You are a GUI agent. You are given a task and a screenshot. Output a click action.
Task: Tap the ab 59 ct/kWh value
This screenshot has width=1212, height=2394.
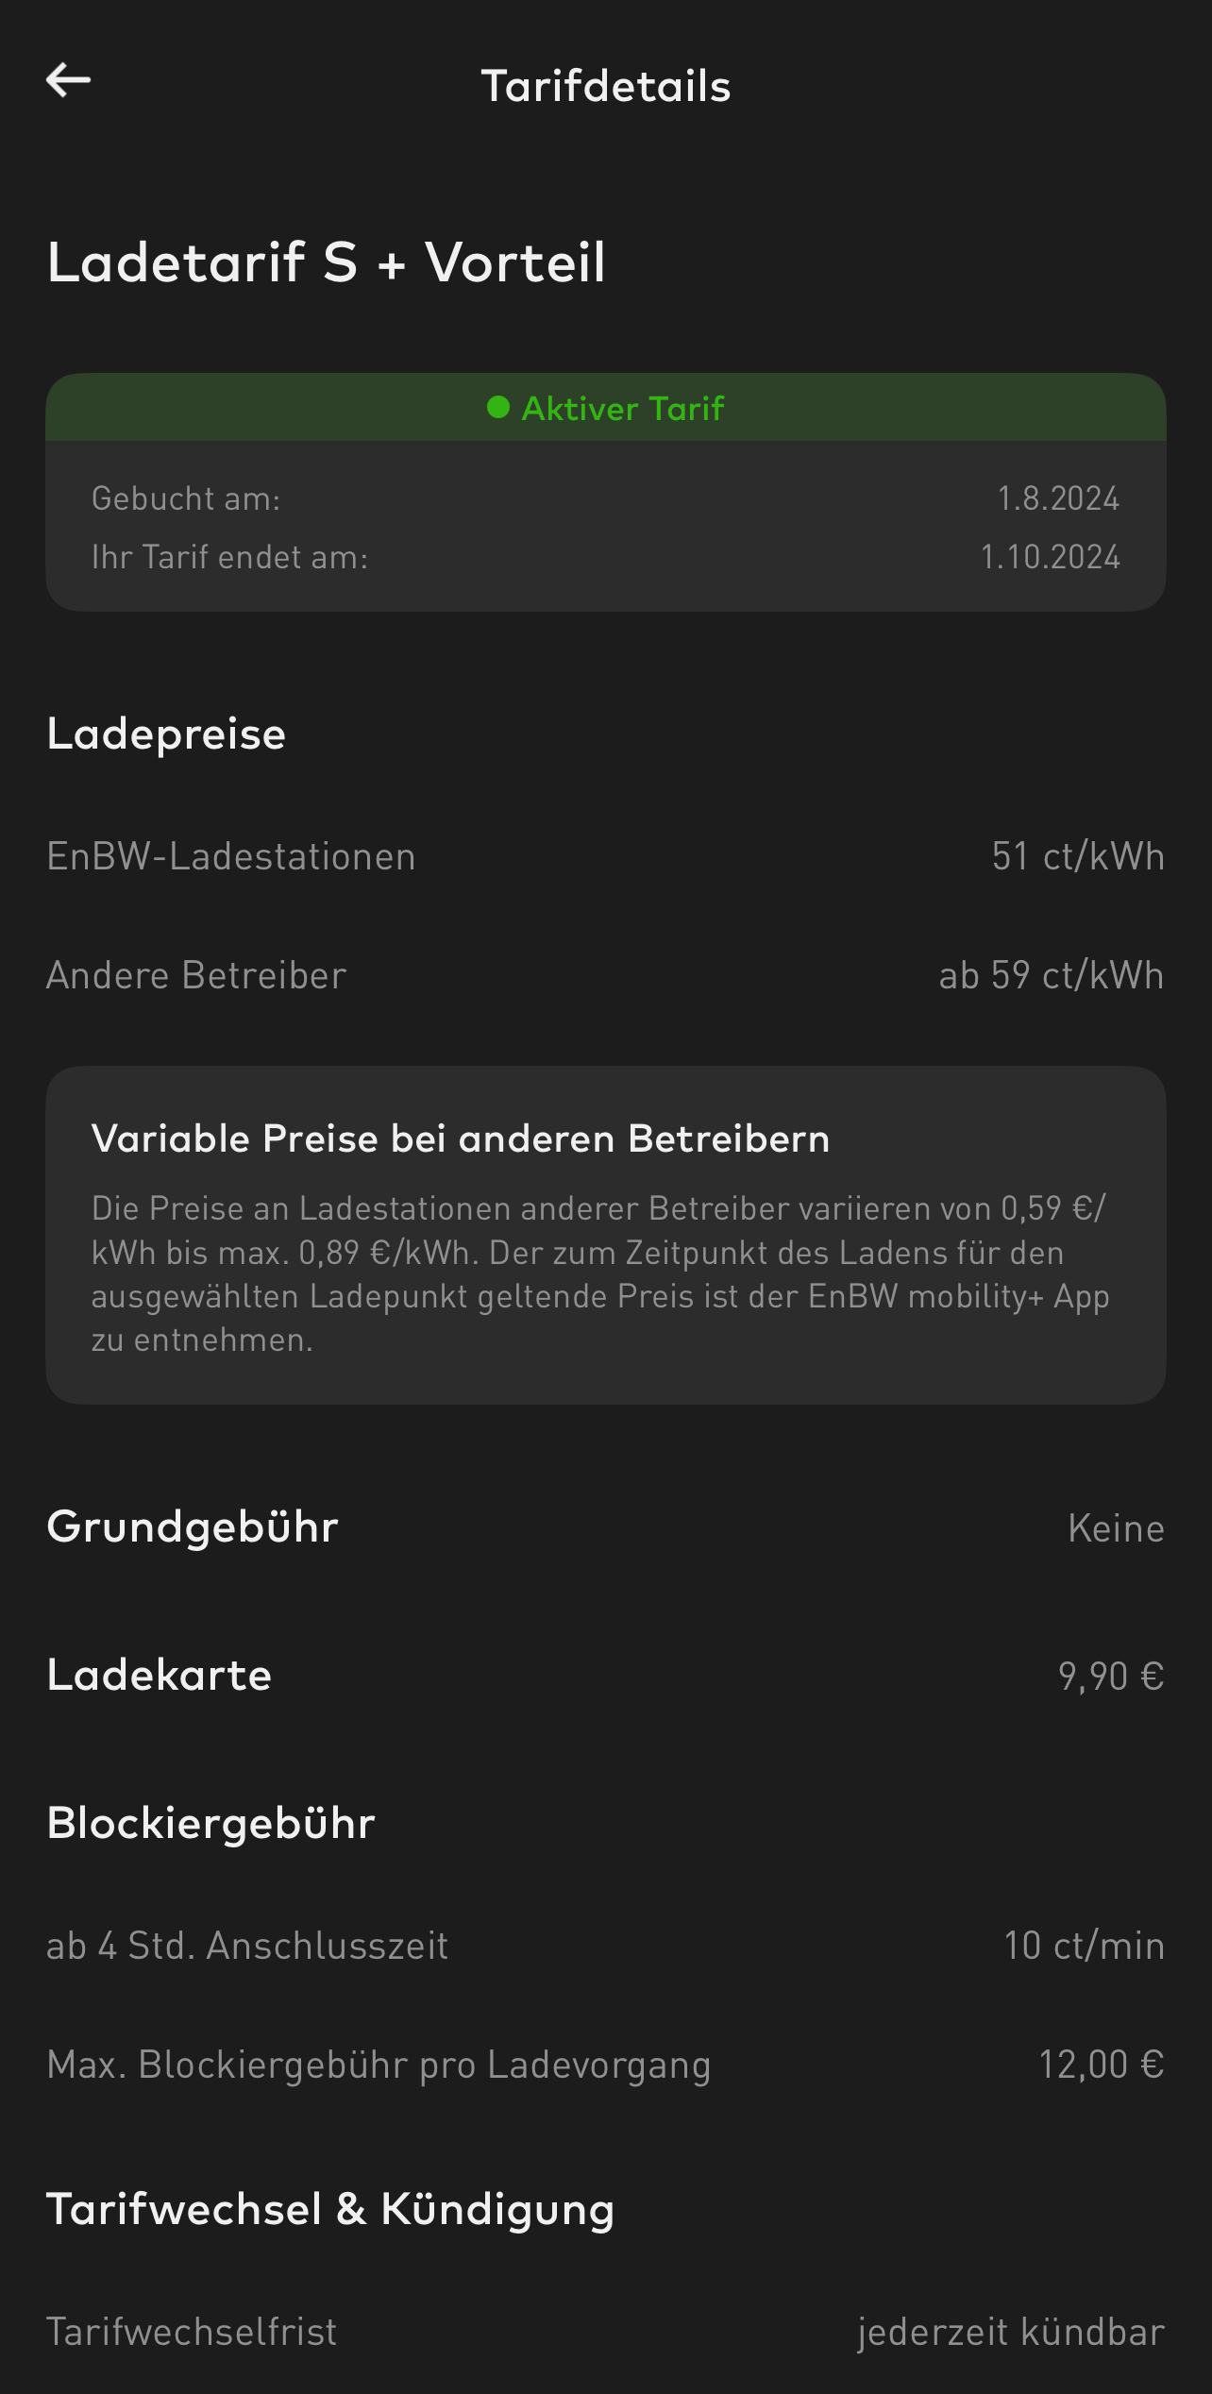[1052, 975]
